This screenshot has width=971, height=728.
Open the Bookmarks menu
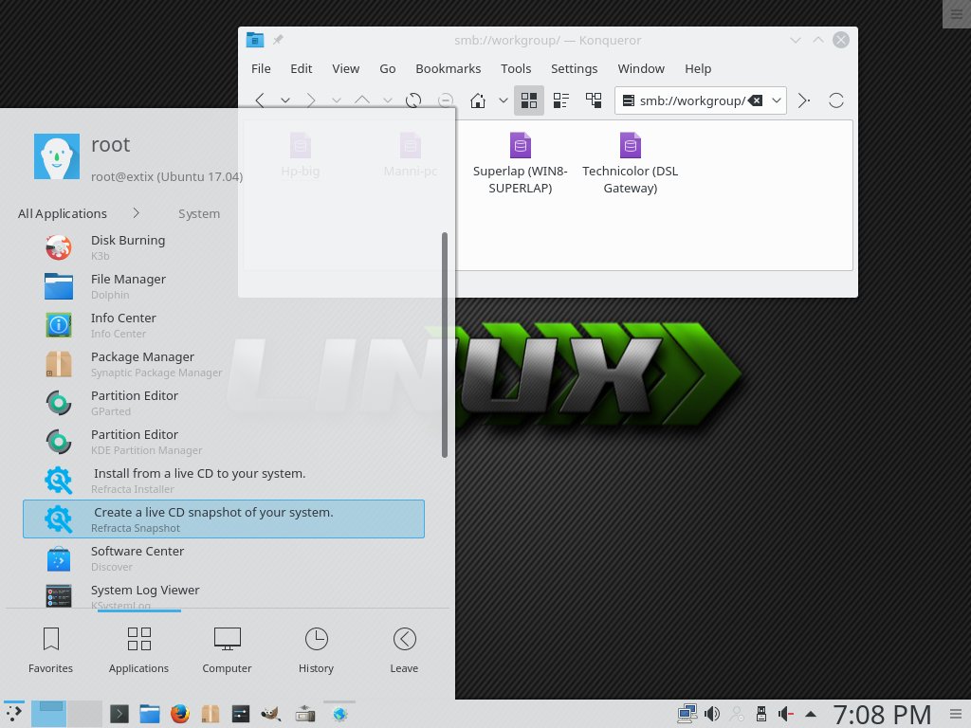click(448, 68)
